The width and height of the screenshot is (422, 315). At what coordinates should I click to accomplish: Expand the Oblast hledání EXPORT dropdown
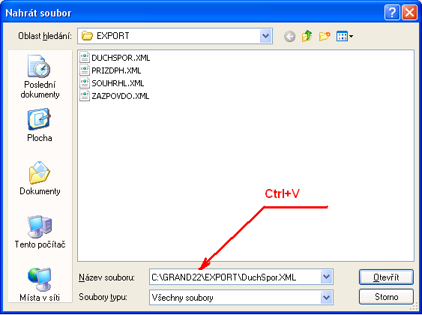[x=265, y=36]
